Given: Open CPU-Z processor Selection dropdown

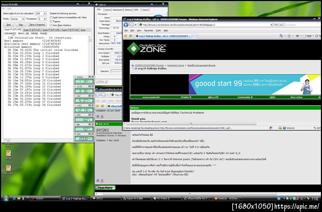Looking at the screenshot, I should [x=116, y=71].
